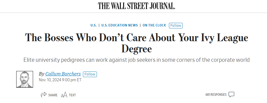Click the TEXT label
This screenshot has width=267, height=103.
click(x=72, y=95)
